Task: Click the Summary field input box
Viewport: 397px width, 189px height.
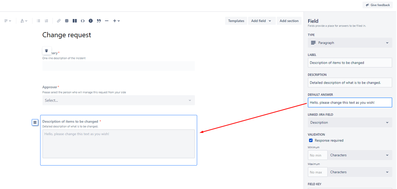Action: (x=118, y=66)
